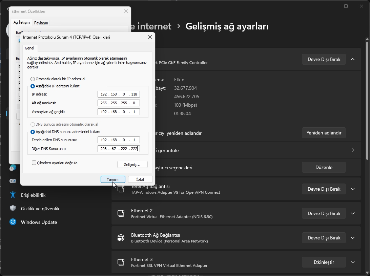Click the Gizlilik ve güvenlik shield icon
Viewport: 370px width, 276px height.
coord(13,209)
